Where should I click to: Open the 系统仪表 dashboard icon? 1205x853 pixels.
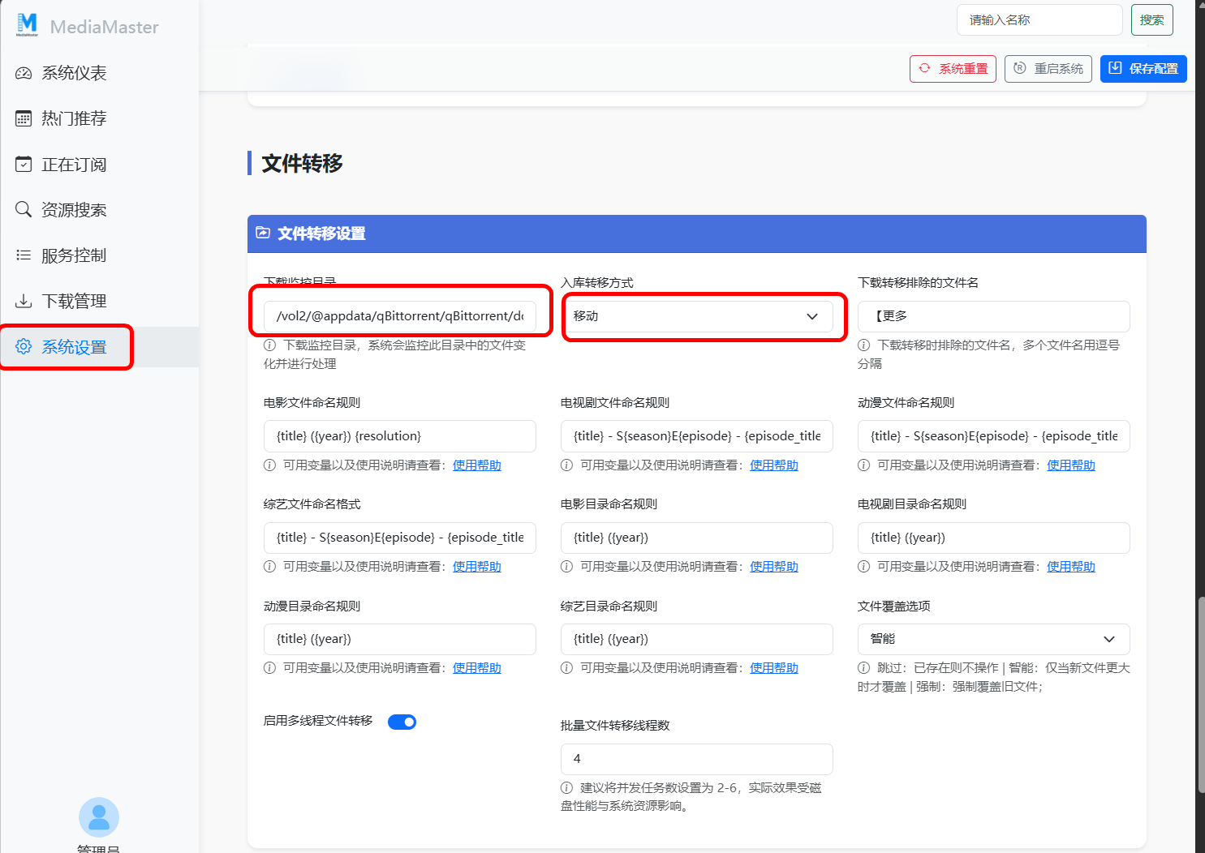point(24,73)
